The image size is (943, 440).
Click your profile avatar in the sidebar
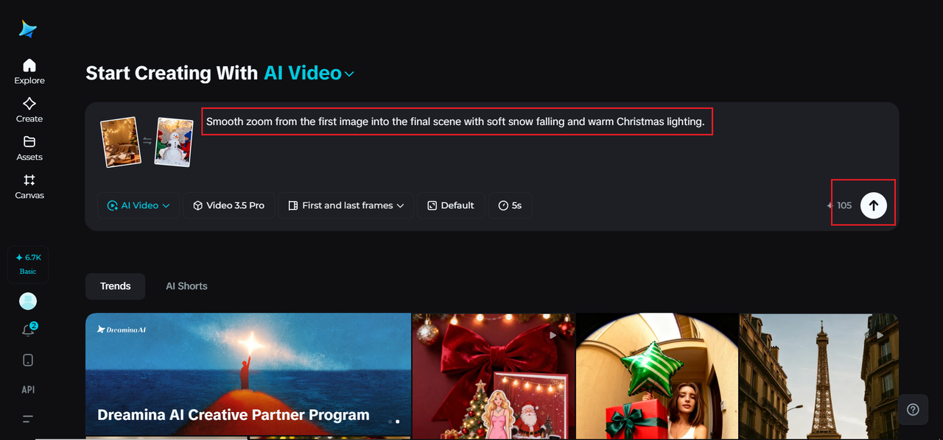(x=27, y=301)
